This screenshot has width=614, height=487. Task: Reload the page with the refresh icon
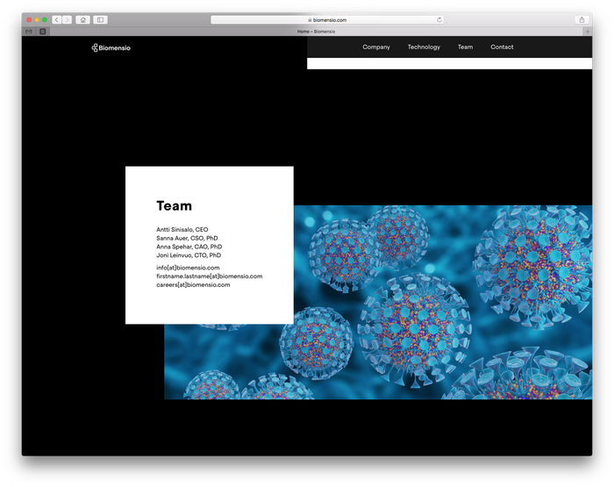439,19
